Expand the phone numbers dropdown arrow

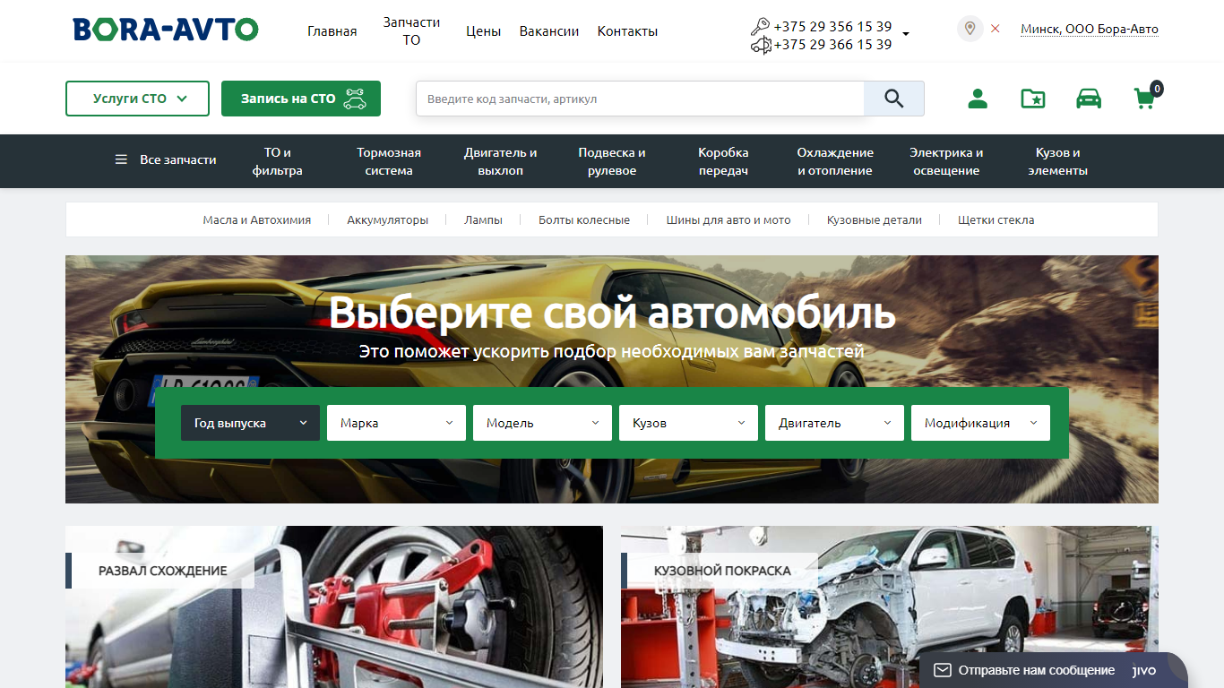(906, 34)
